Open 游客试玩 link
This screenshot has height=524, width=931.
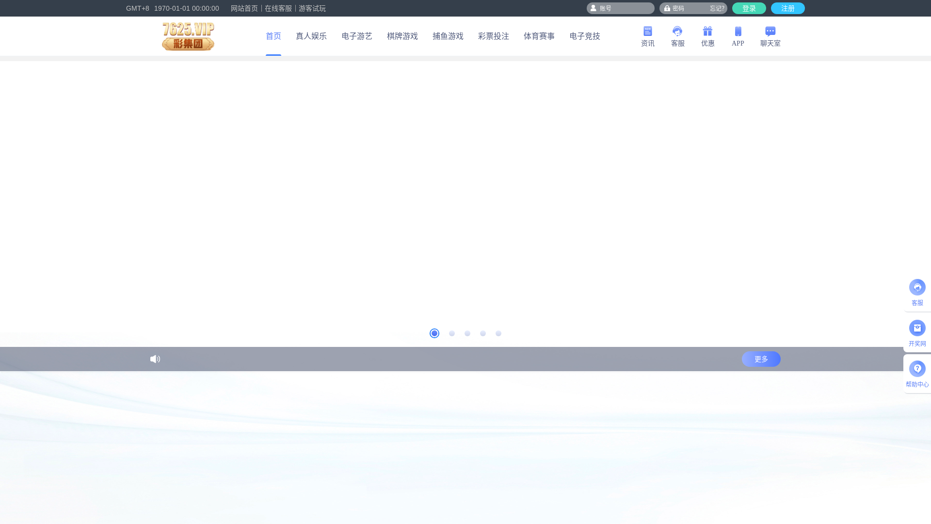312,8
